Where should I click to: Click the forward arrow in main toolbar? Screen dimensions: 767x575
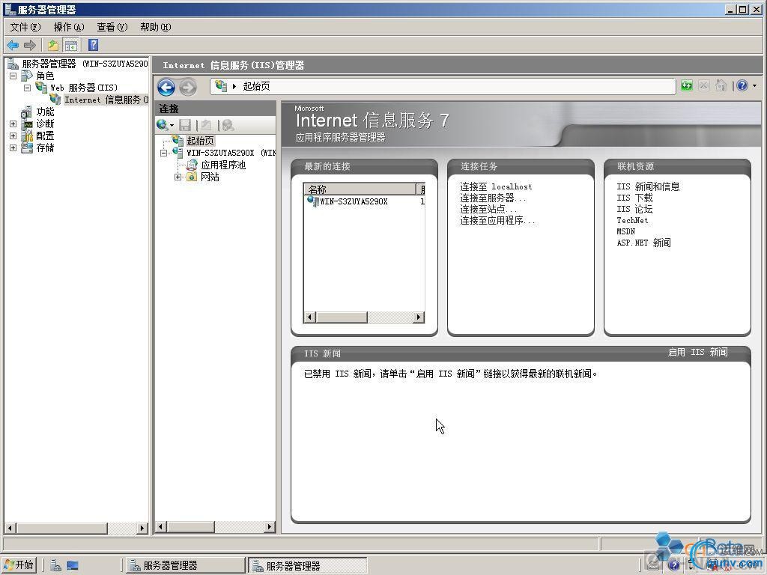(x=30, y=46)
